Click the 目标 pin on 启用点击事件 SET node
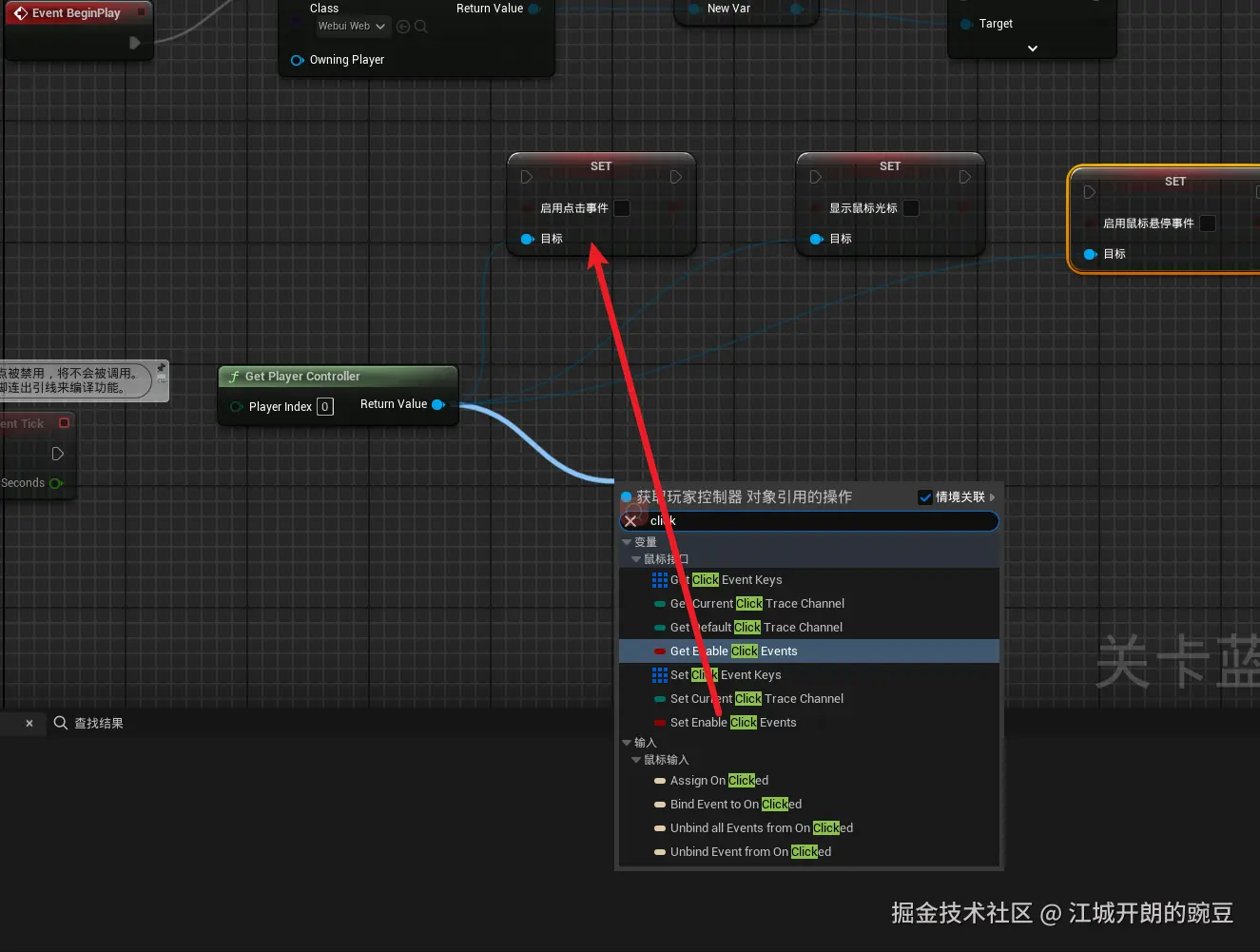Screen dimensions: 1260x952 point(527,239)
